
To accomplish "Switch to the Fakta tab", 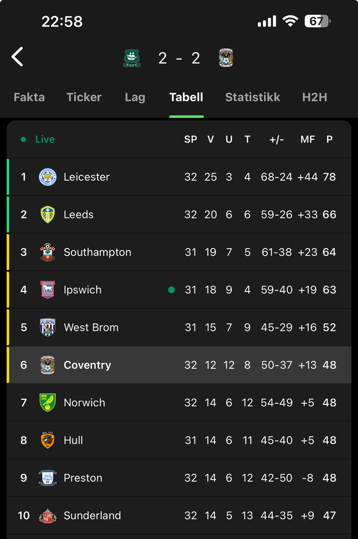I will point(29,97).
